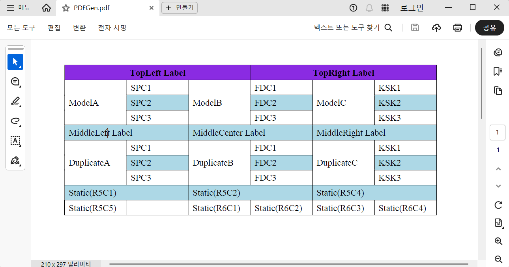Star the PDFGen.pdf tab as favorite
This screenshot has height=267, width=509.
coord(66,8)
